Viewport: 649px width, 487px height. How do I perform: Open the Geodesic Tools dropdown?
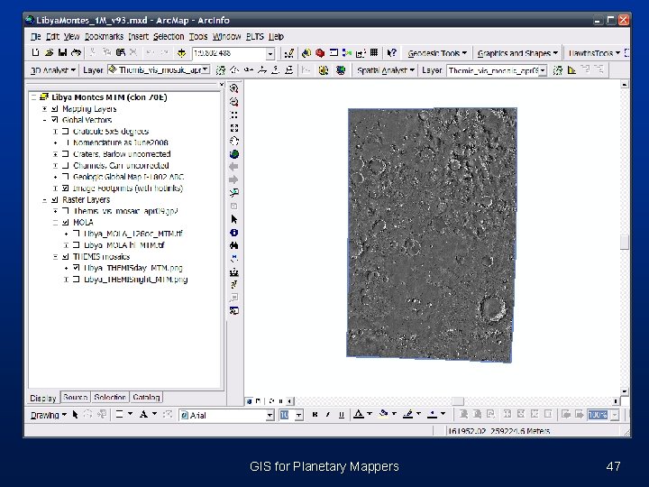437,53
